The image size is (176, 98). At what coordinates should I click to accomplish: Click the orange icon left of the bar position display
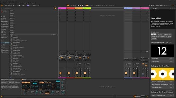coord(68,5)
